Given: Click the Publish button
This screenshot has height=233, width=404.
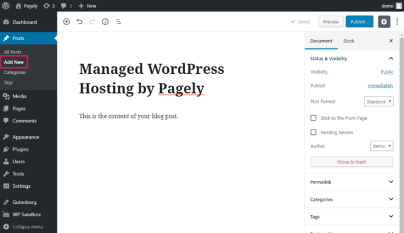Looking at the screenshot, I should click(359, 21).
